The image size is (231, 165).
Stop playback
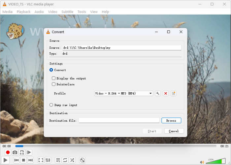pos(23,160)
